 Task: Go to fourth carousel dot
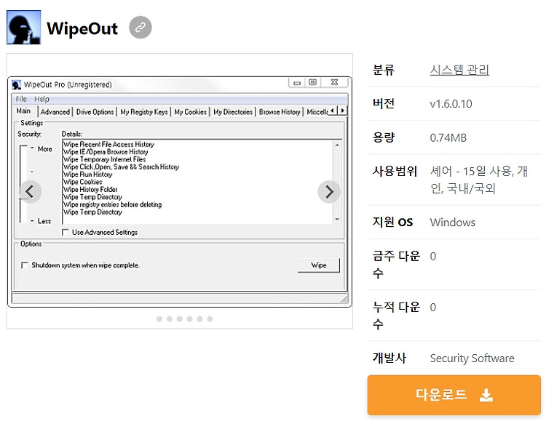pos(190,319)
